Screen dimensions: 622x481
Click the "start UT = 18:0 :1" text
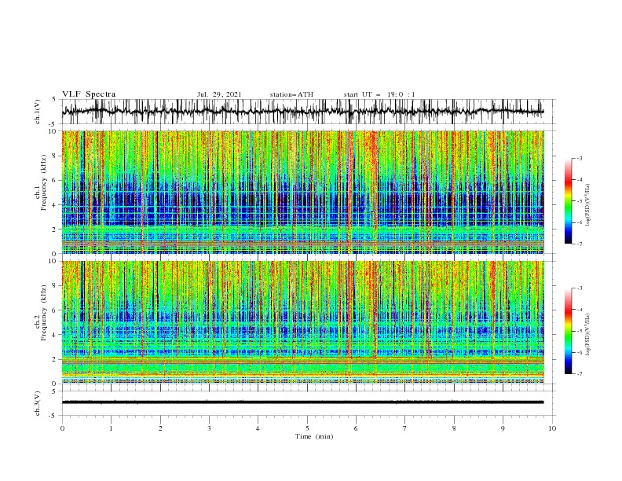pos(379,94)
